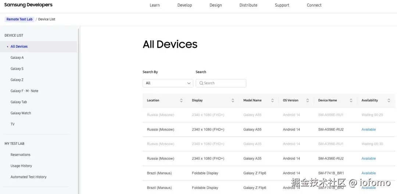This screenshot has width=397, height=194.
Task: Sort table by Model Name arrows
Action: [x=272, y=100]
